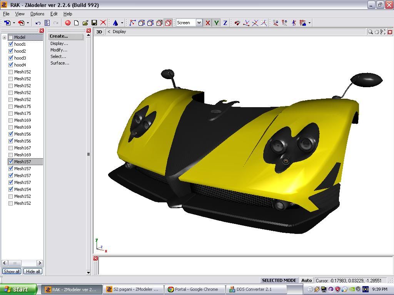Open the Screen axis dropdown
394x295 pixels.
tap(199, 23)
